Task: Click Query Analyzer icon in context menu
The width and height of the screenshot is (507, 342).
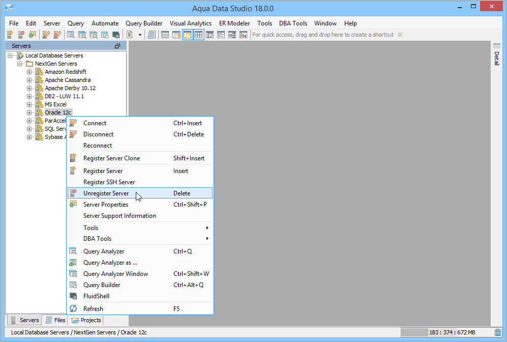Action: click(73, 251)
